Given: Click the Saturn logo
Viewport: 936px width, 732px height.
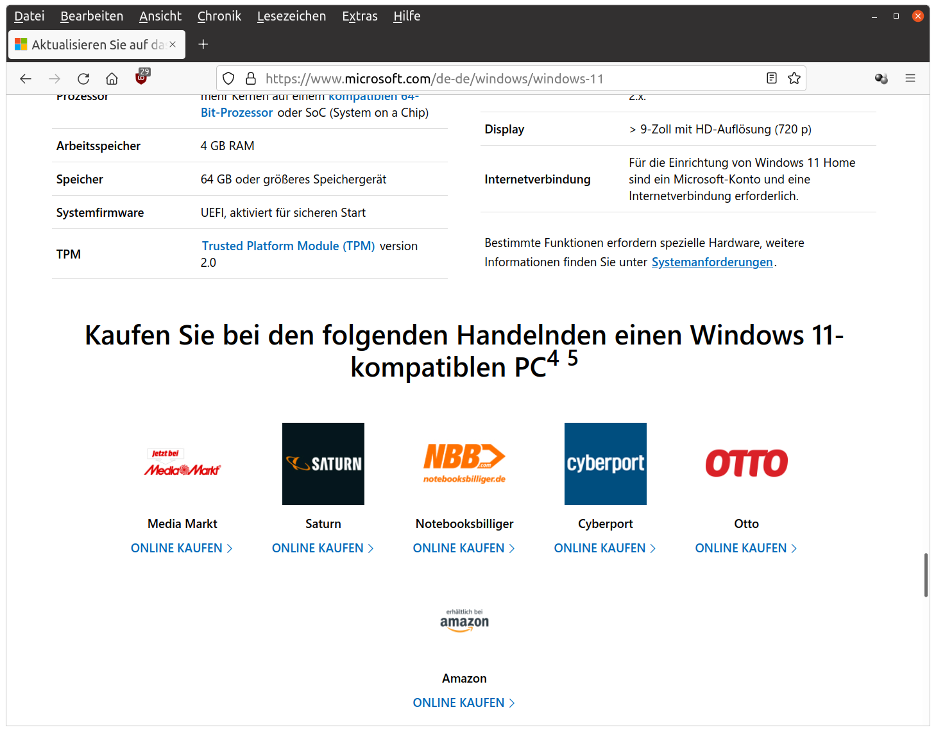Looking at the screenshot, I should point(323,464).
